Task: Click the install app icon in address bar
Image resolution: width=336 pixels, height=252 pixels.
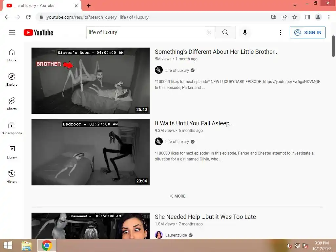Action: point(273,17)
